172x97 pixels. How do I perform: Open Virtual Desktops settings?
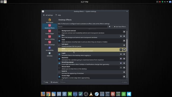point(49,43)
